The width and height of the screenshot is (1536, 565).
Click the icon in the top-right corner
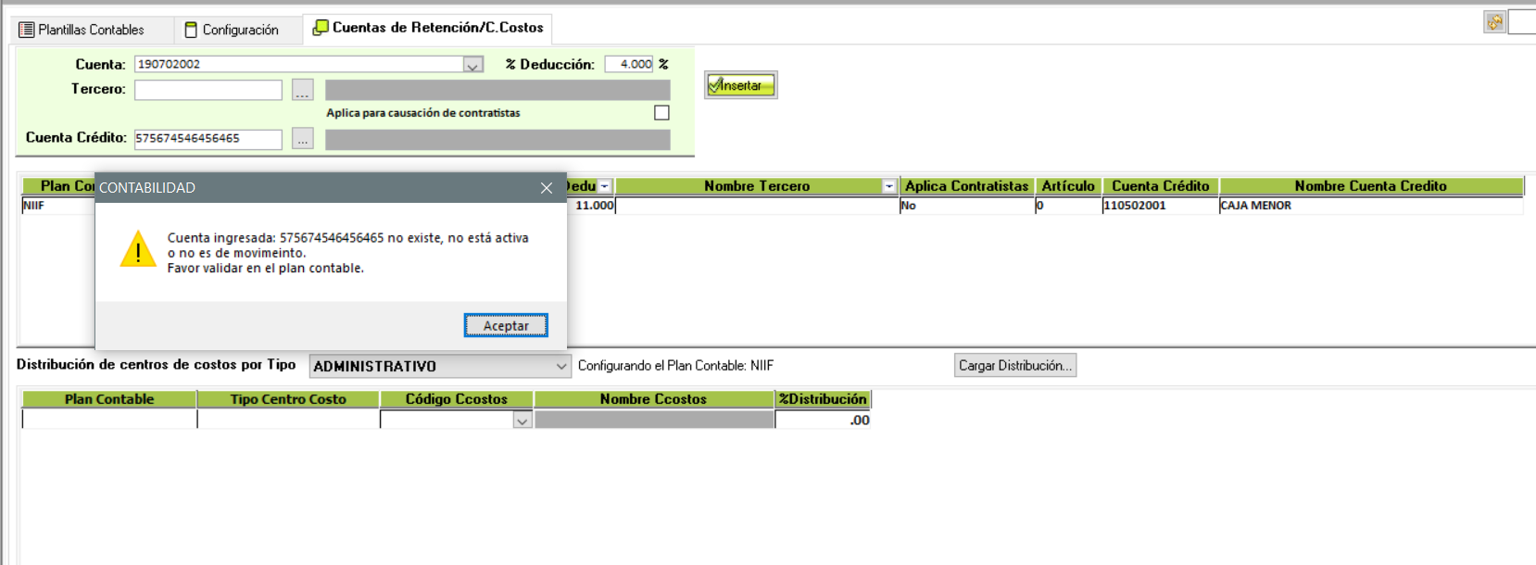pos(1493,22)
